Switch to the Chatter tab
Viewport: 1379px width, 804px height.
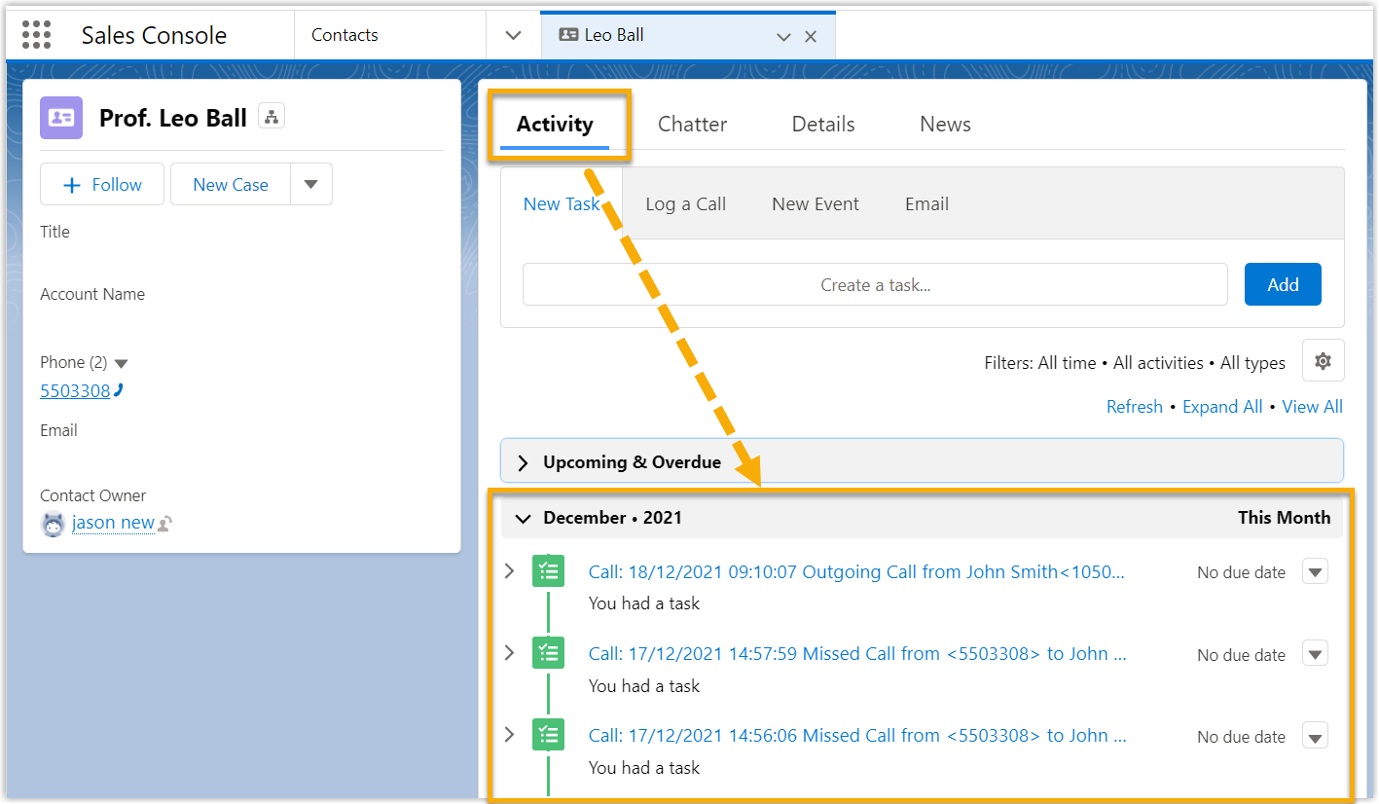(x=692, y=124)
